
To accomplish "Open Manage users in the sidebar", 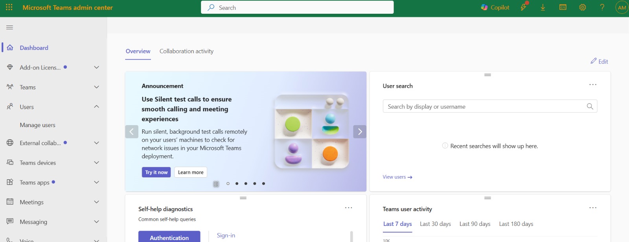I will [x=37, y=125].
